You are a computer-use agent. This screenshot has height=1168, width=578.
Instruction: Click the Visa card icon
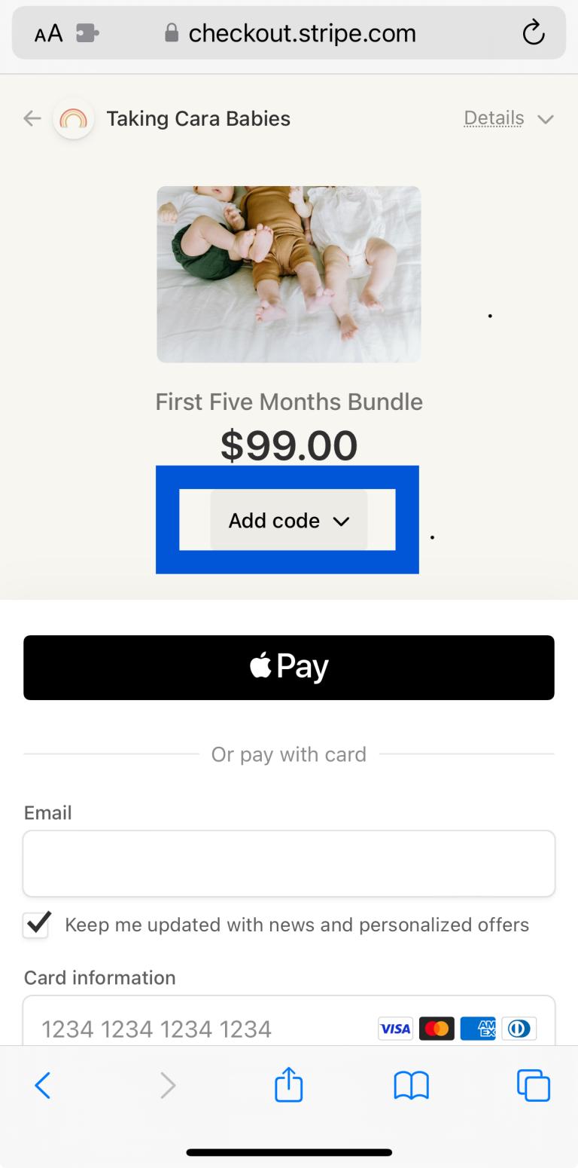point(394,1028)
